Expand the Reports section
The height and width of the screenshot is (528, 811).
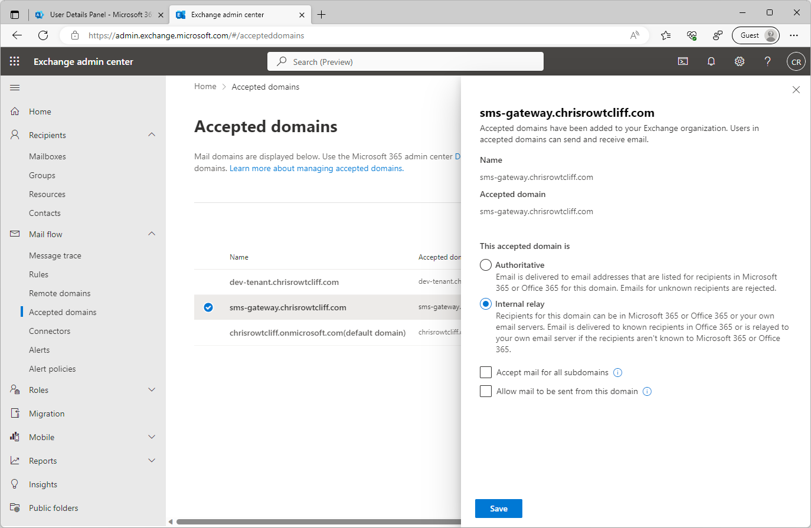152,460
